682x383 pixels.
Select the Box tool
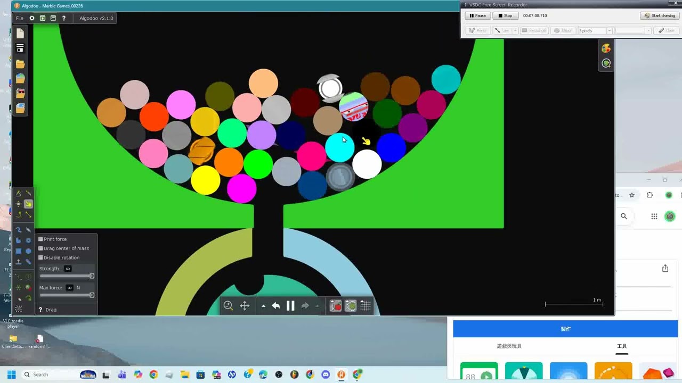(19, 251)
